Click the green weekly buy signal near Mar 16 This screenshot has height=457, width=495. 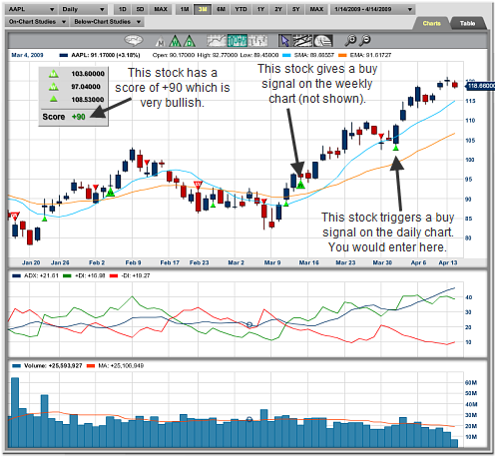pyautogui.click(x=300, y=185)
